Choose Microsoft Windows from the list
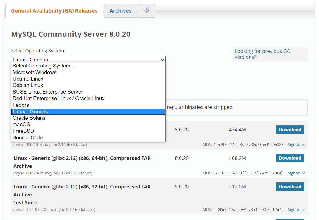319x220 pixels. click(x=35, y=72)
